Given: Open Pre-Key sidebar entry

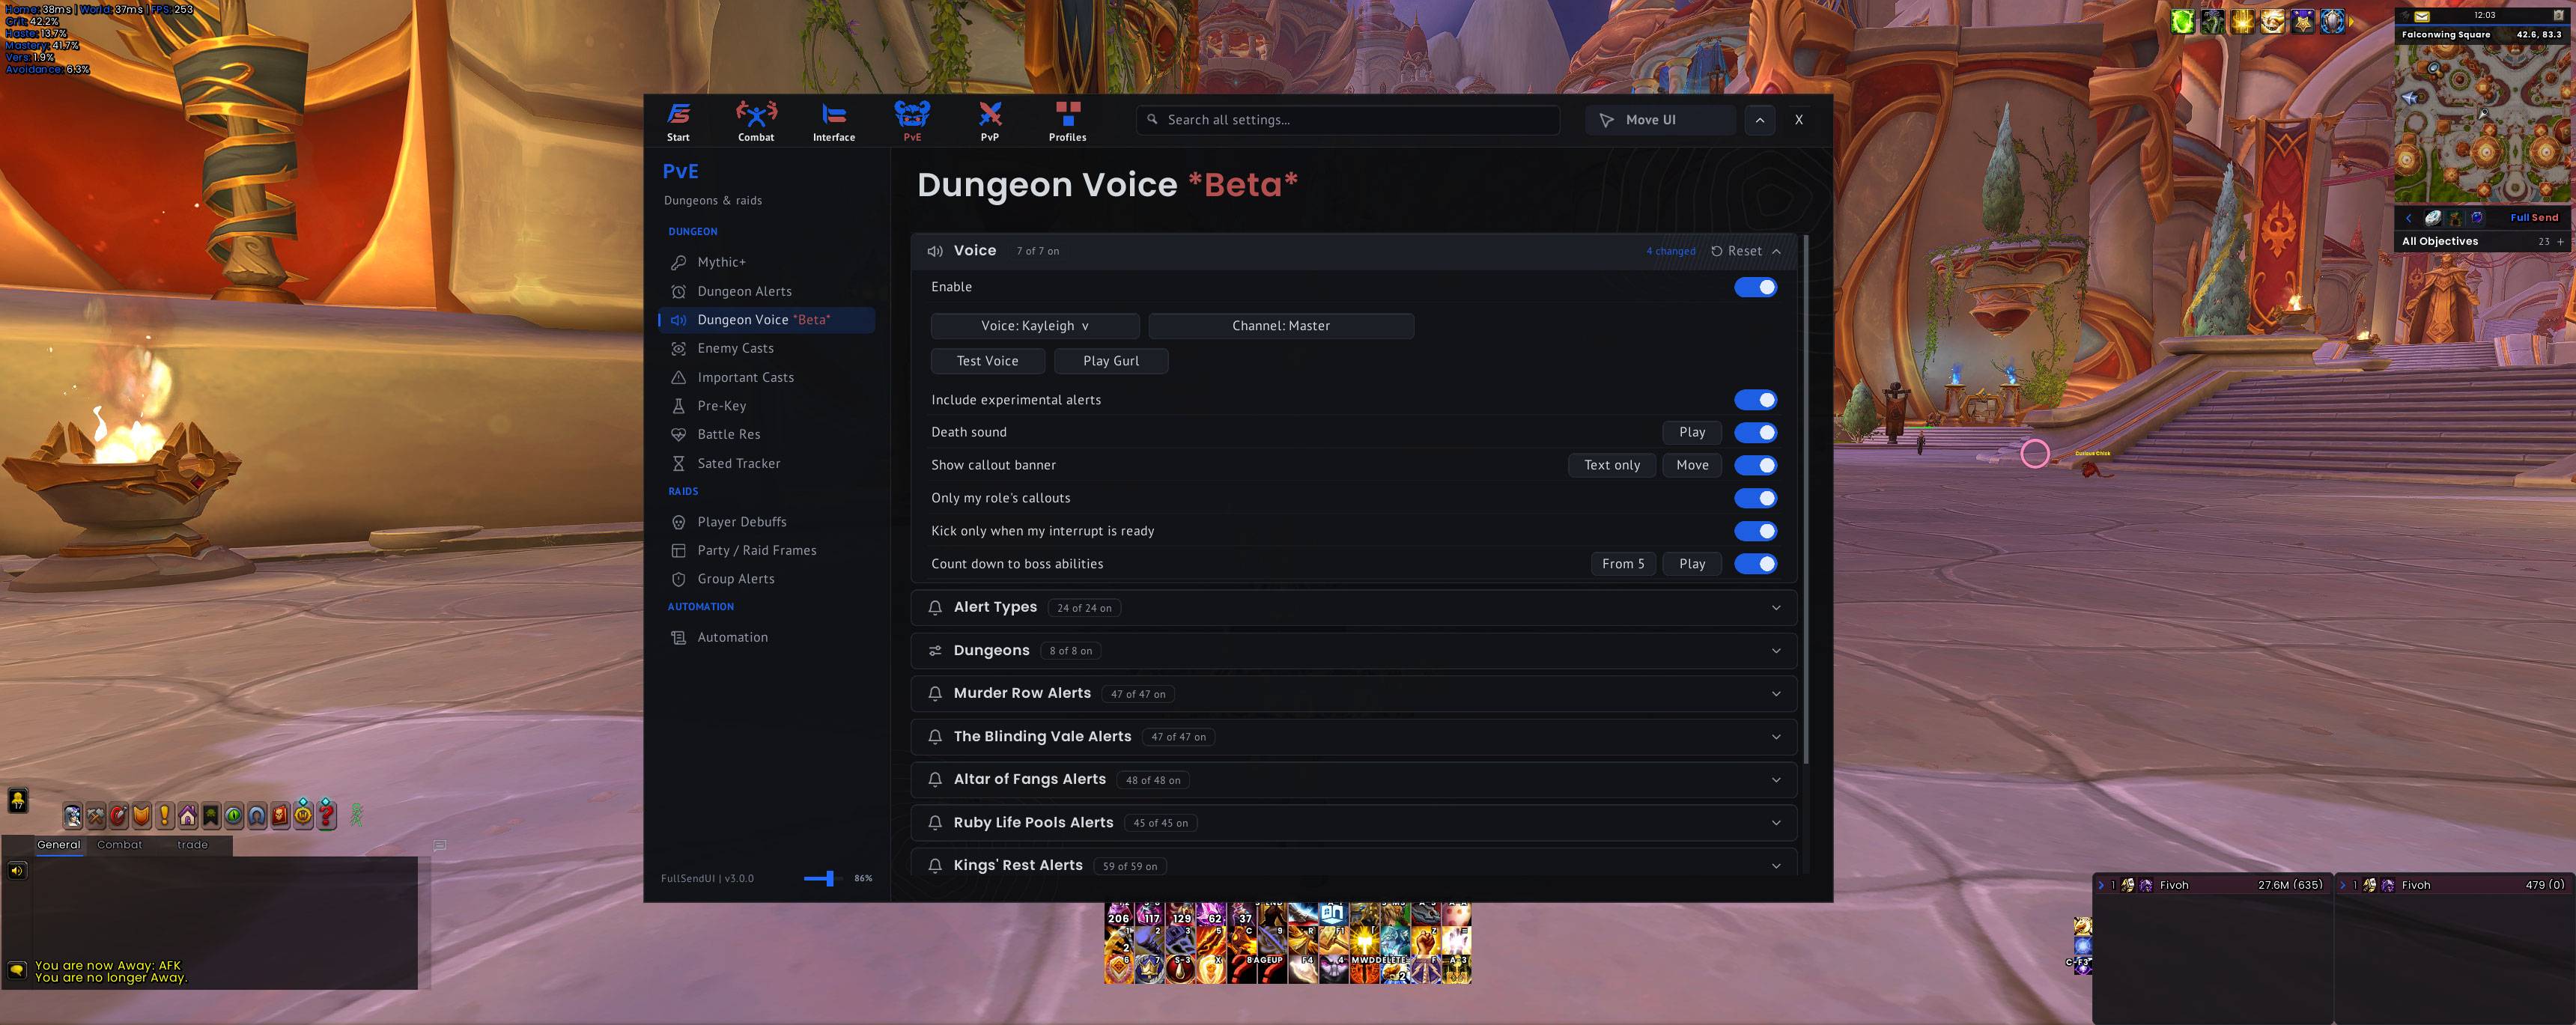Looking at the screenshot, I should [x=767, y=406].
